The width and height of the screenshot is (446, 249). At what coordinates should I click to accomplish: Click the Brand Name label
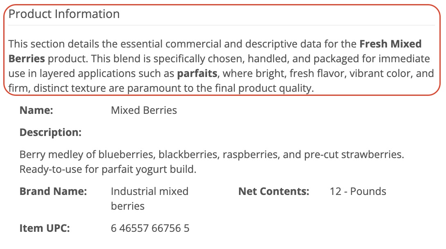(x=53, y=191)
